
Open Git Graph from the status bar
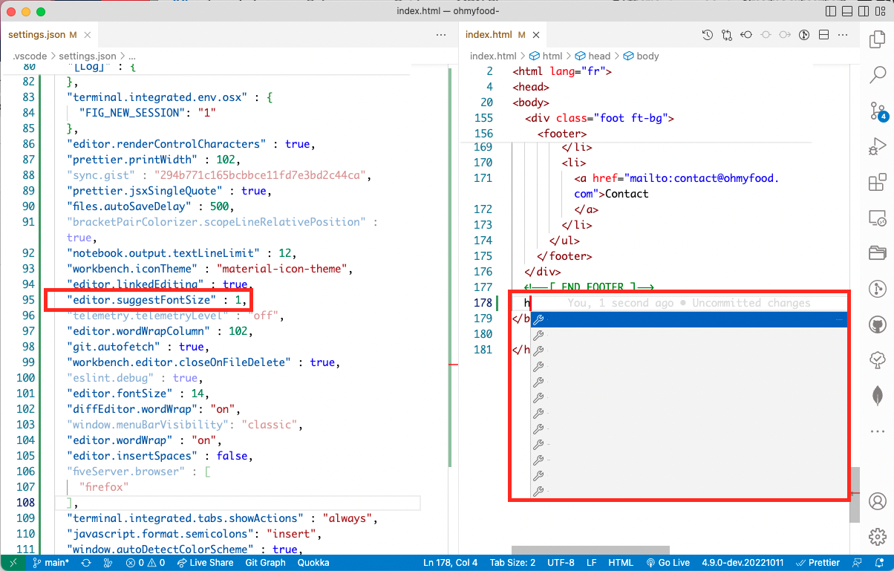click(x=265, y=562)
